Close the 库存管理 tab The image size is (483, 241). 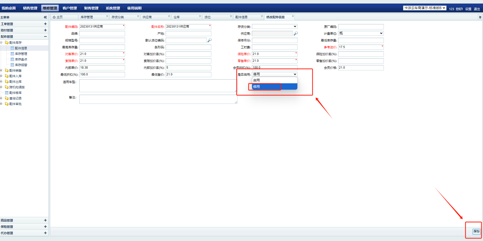(x=107, y=16)
